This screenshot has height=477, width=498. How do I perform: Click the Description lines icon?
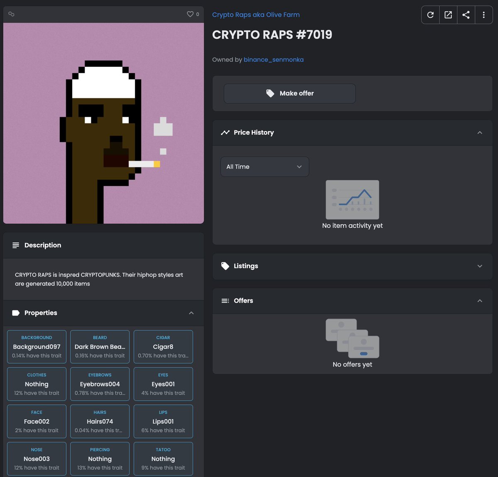(x=16, y=245)
